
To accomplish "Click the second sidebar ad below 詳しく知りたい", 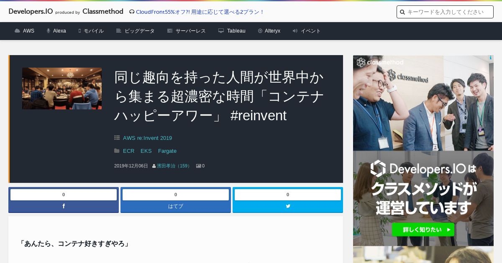I will click(423, 255).
